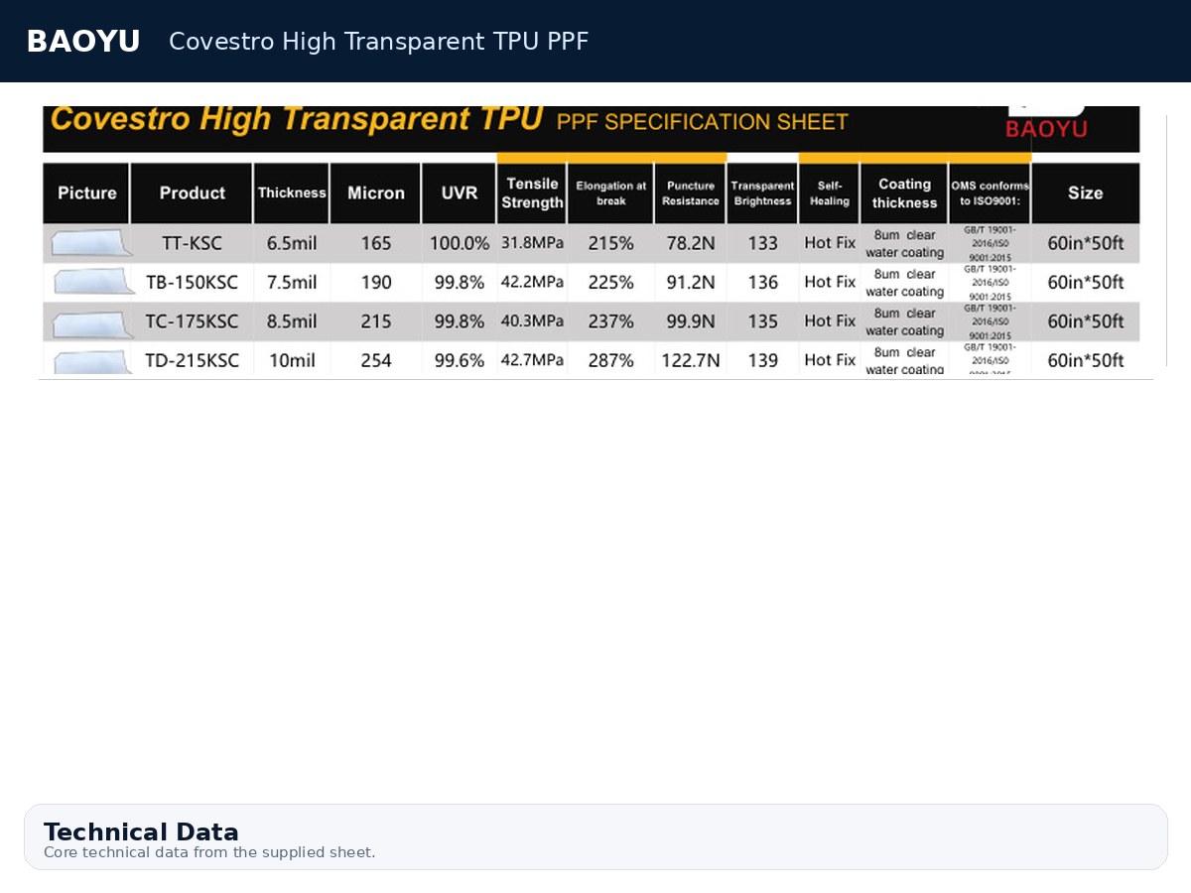Click the 99.6% UVR value

[x=460, y=360]
